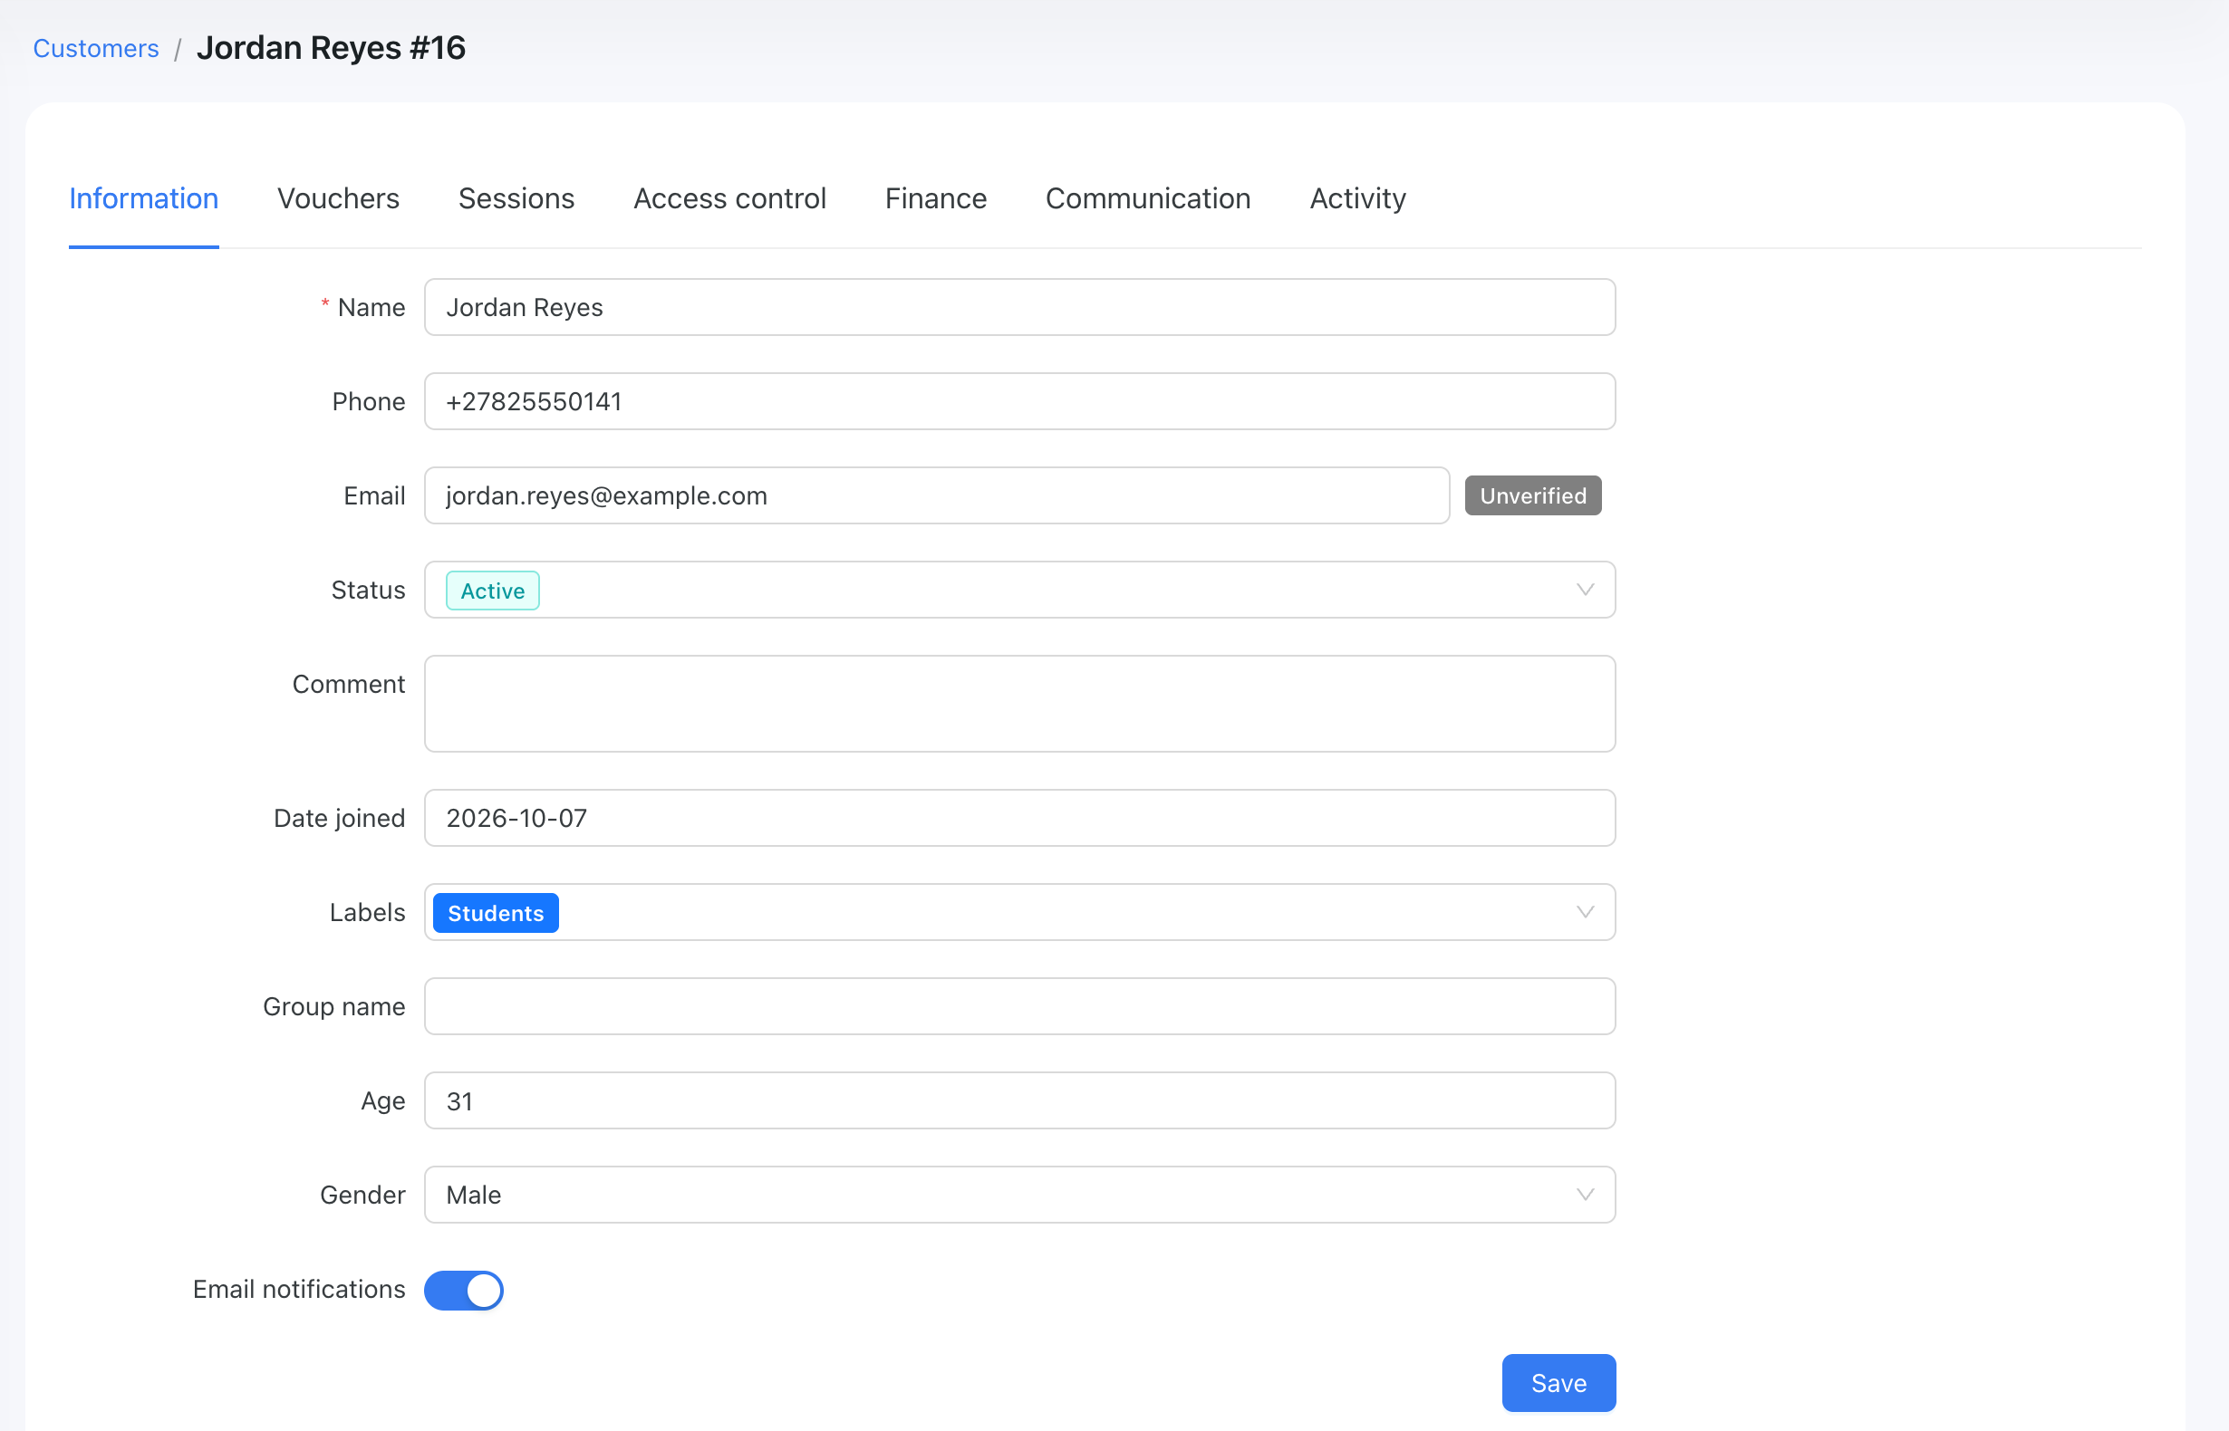Go back via the Customers breadcrumb link

[96, 48]
